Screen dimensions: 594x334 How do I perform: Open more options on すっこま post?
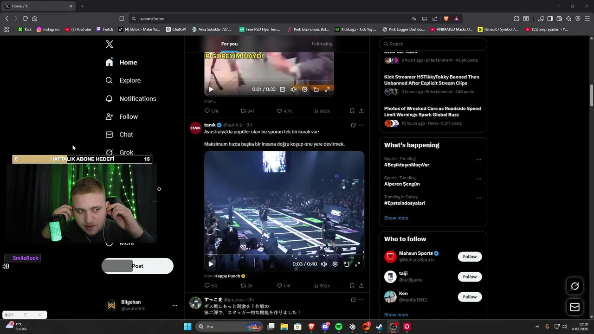(362, 300)
